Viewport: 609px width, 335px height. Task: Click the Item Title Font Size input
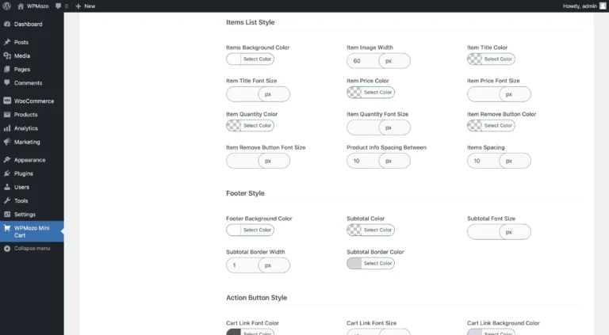click(243, 94)
